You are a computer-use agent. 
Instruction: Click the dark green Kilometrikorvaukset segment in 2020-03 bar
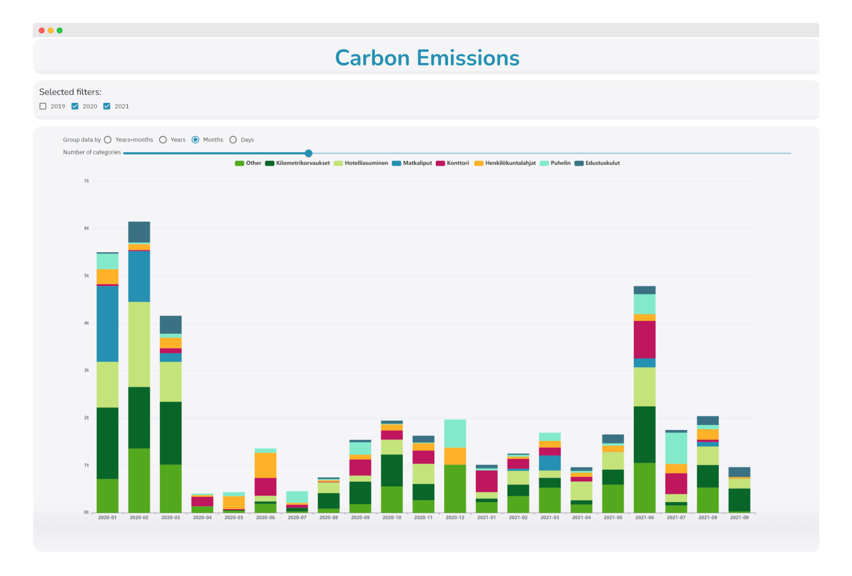[x=171, y=433]
